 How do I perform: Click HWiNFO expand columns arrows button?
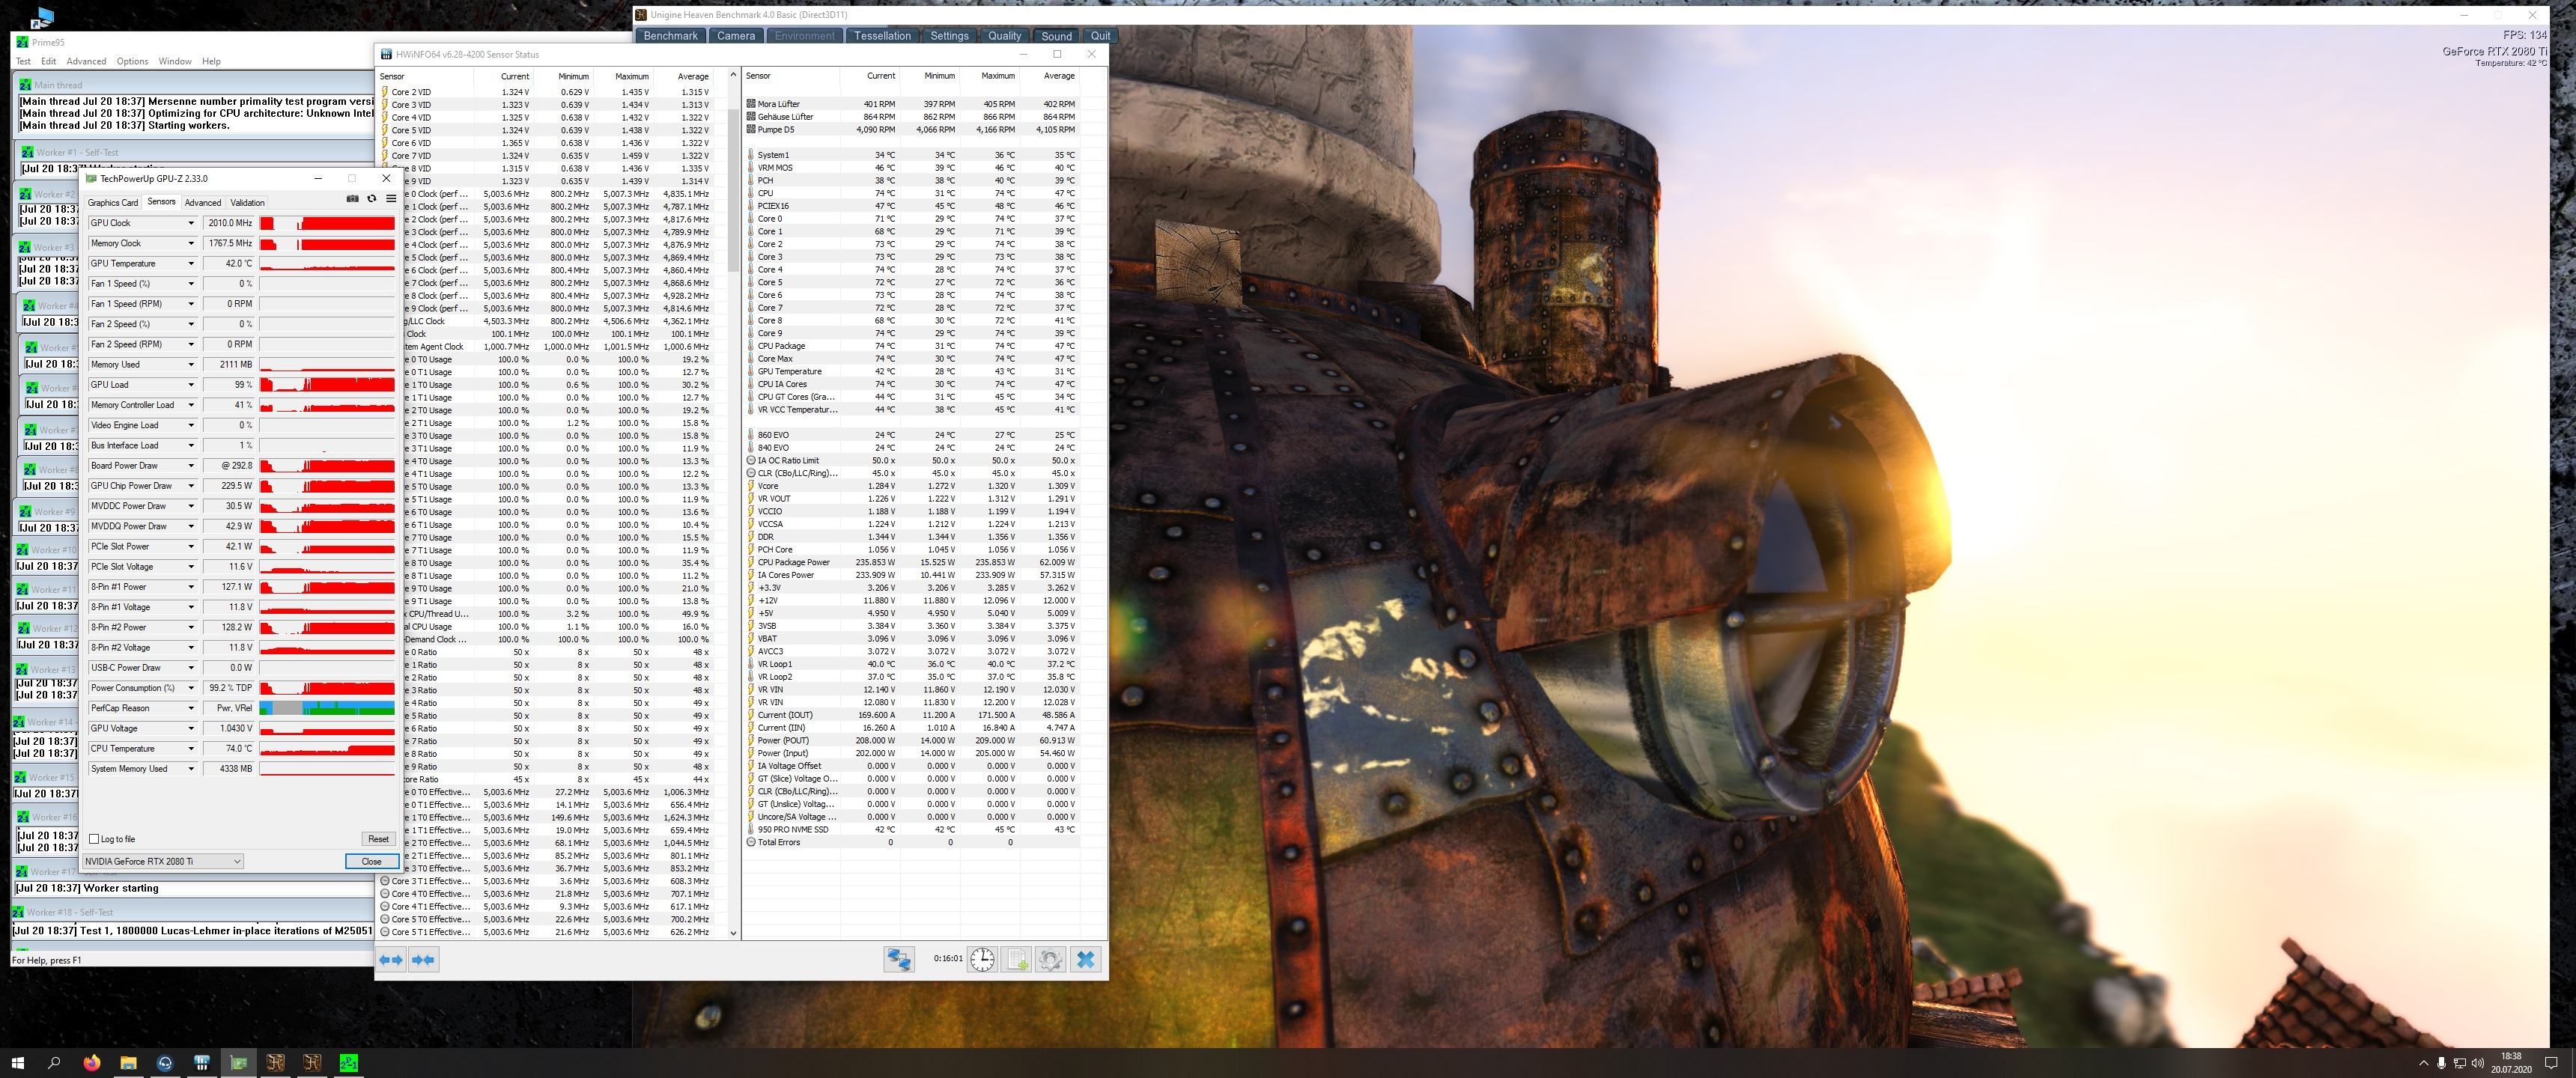click(390, 960)
